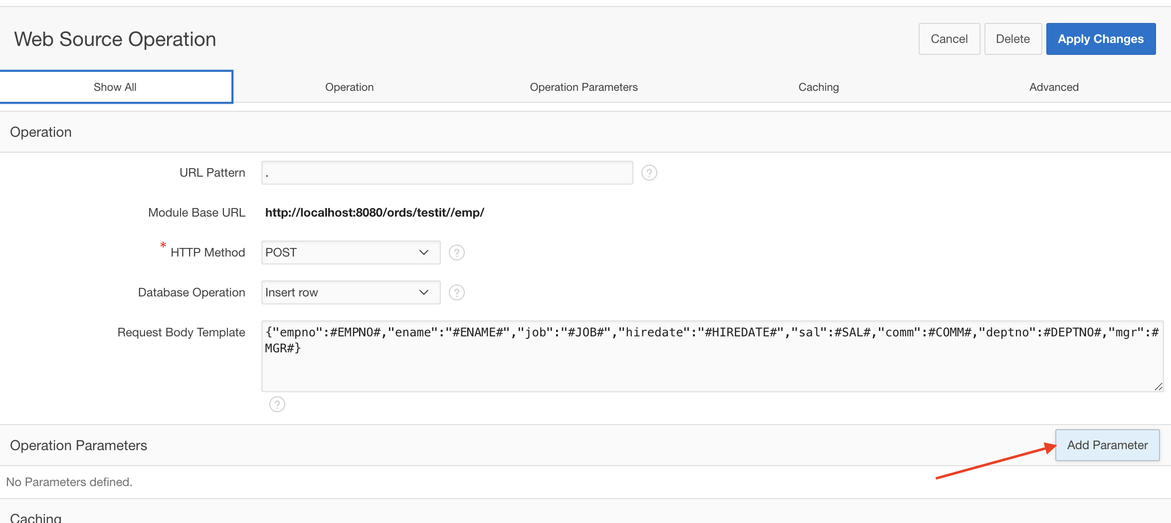Open the HTTP Method dropdown
The width and height of the screenshot is (1171, 523).
351,253
